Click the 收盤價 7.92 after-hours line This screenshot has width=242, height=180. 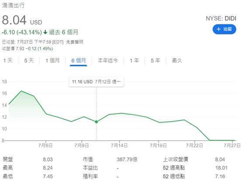point(28,48)
